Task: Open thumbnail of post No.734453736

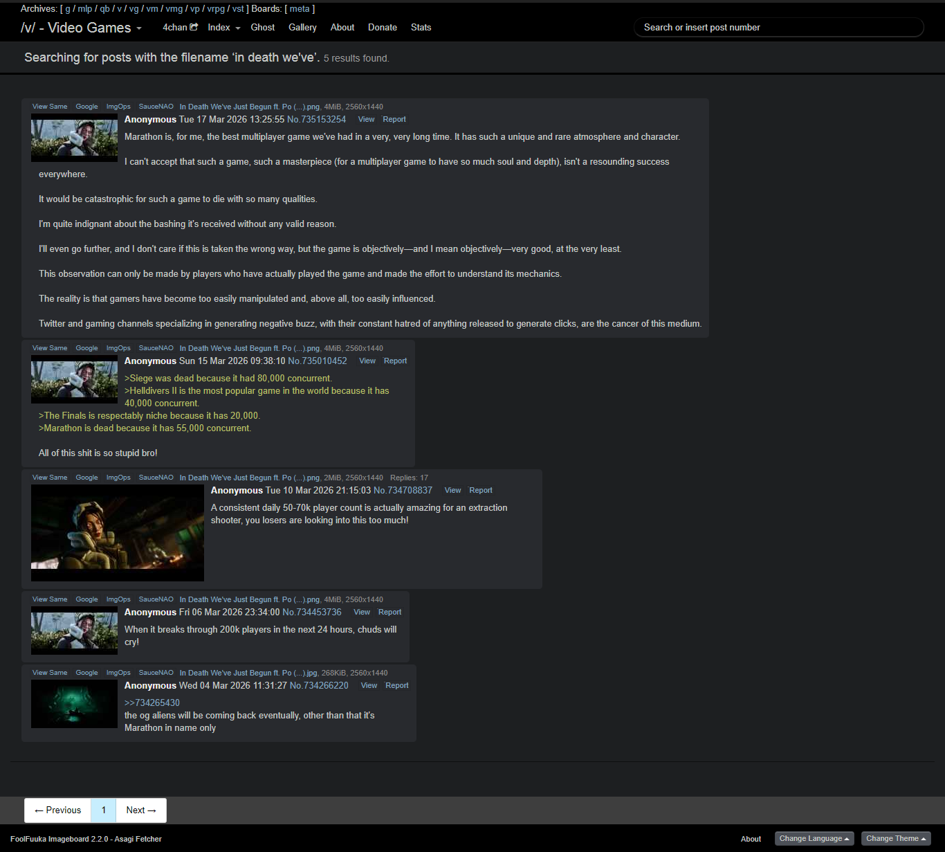Action: point(74,631)
